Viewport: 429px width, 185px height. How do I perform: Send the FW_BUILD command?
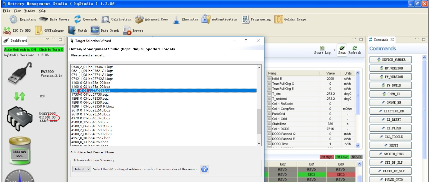coord(390,85)
